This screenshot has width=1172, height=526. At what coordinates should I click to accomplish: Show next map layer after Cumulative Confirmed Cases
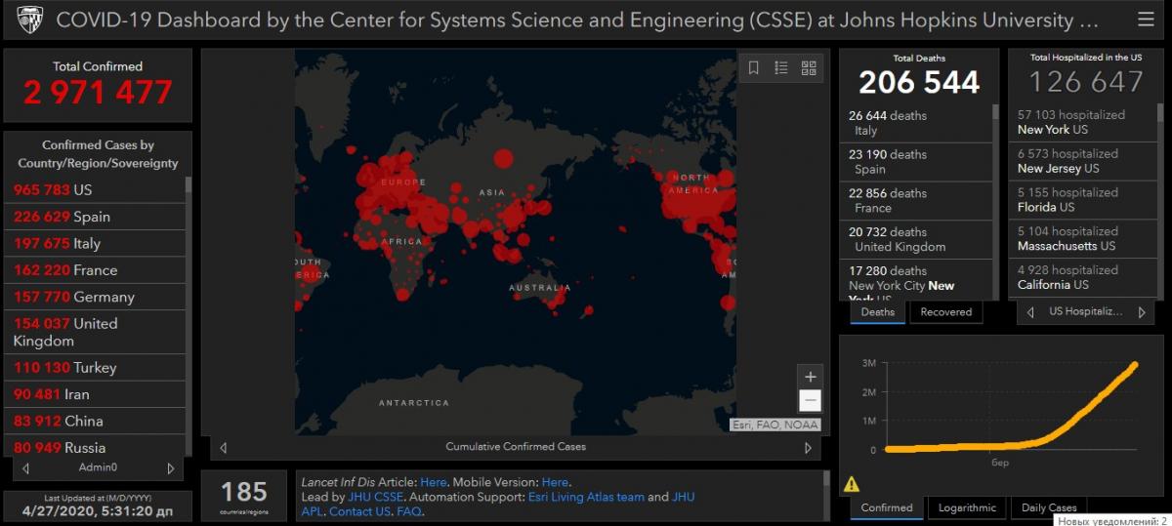coord(808,448)
